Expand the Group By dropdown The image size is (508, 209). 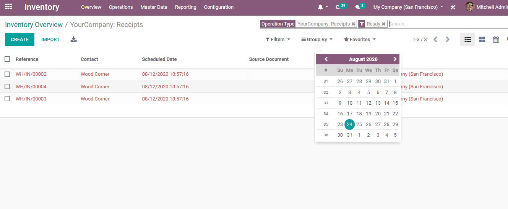[x=317, y=40]
